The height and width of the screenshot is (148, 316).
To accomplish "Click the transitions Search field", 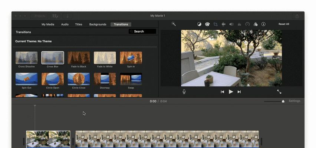I will [x=142, y=31].
